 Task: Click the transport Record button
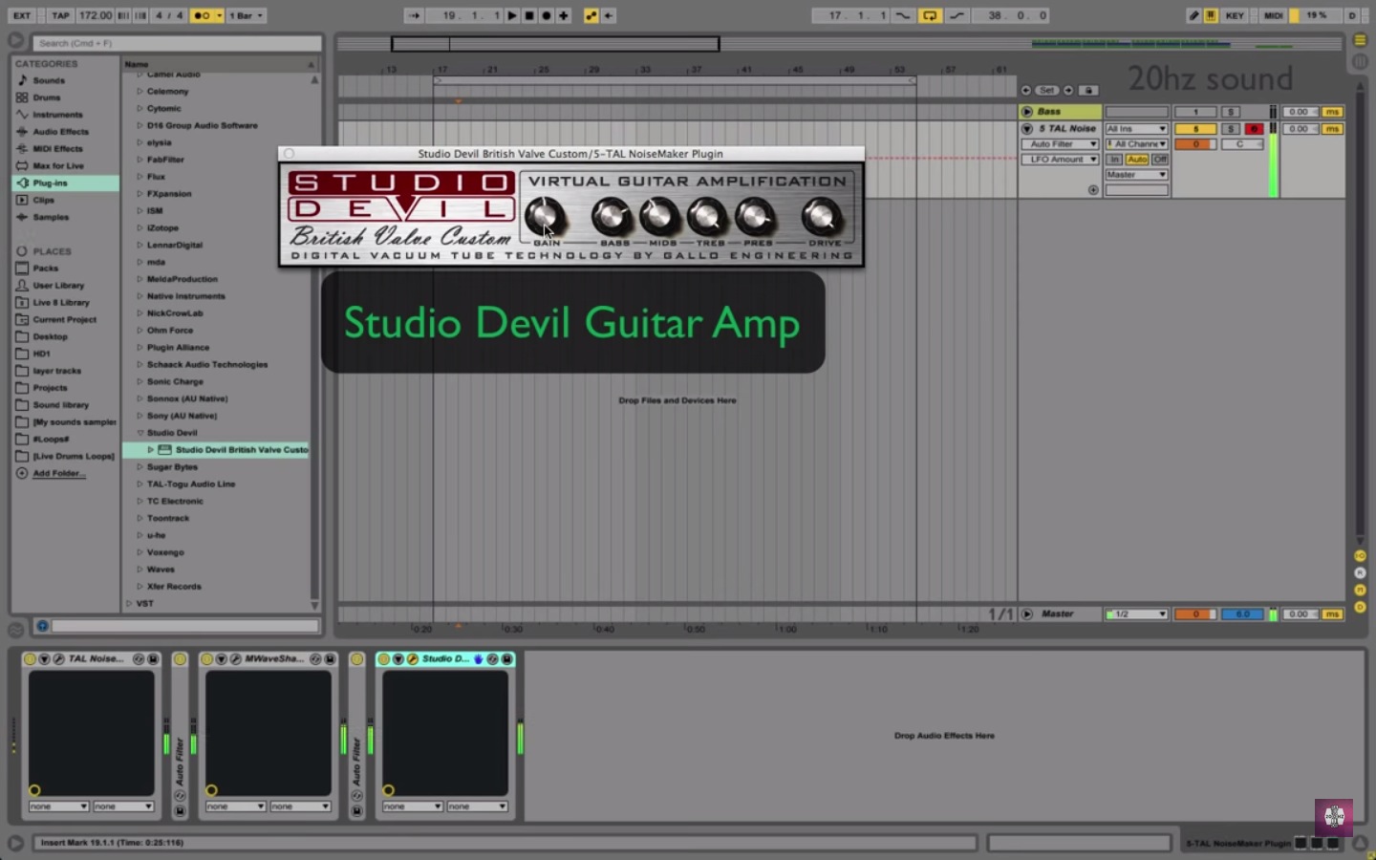point(547,15)
